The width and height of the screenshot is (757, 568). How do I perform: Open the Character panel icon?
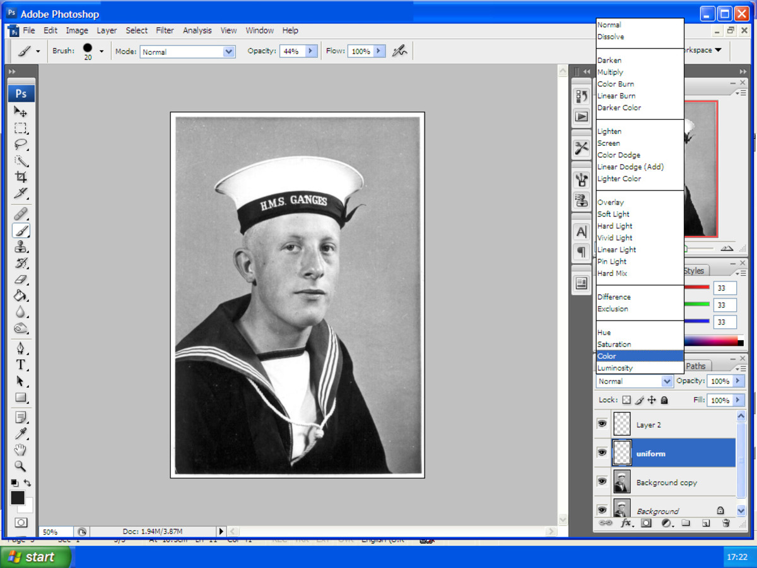[581, 232]
